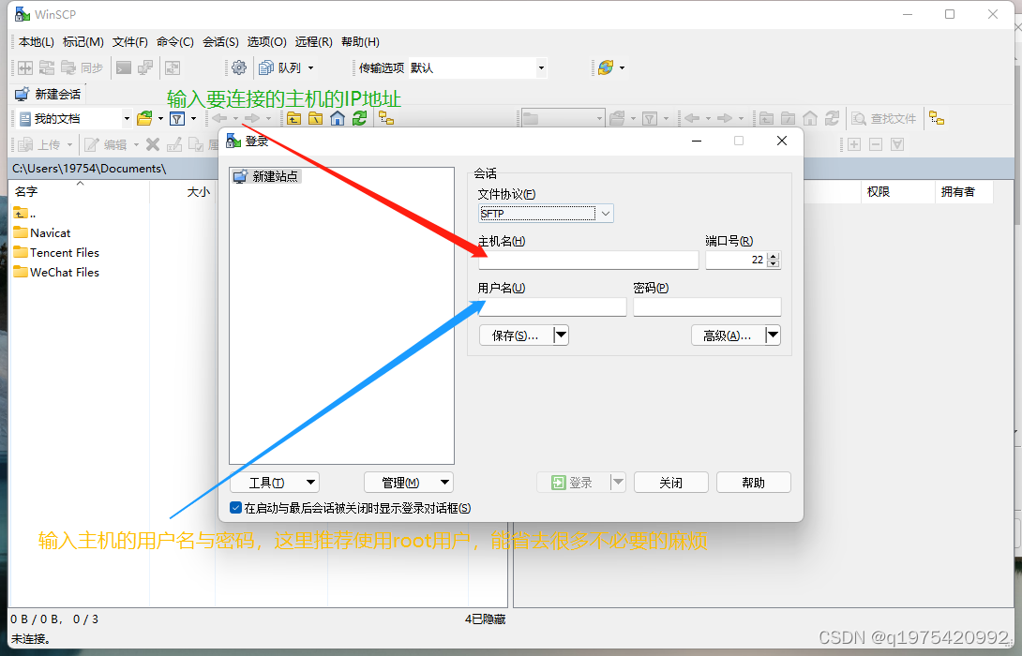Click the select files plus icon
This screenshot has width=1022, height=656.
pos(854,144)
